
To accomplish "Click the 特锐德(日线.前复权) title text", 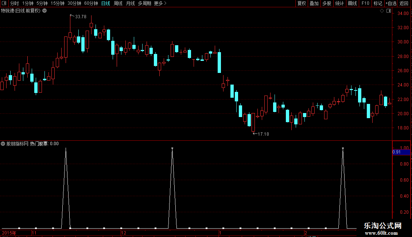I will [21, 11].
